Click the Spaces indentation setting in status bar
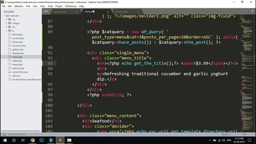256x144 pixels. 226,134
